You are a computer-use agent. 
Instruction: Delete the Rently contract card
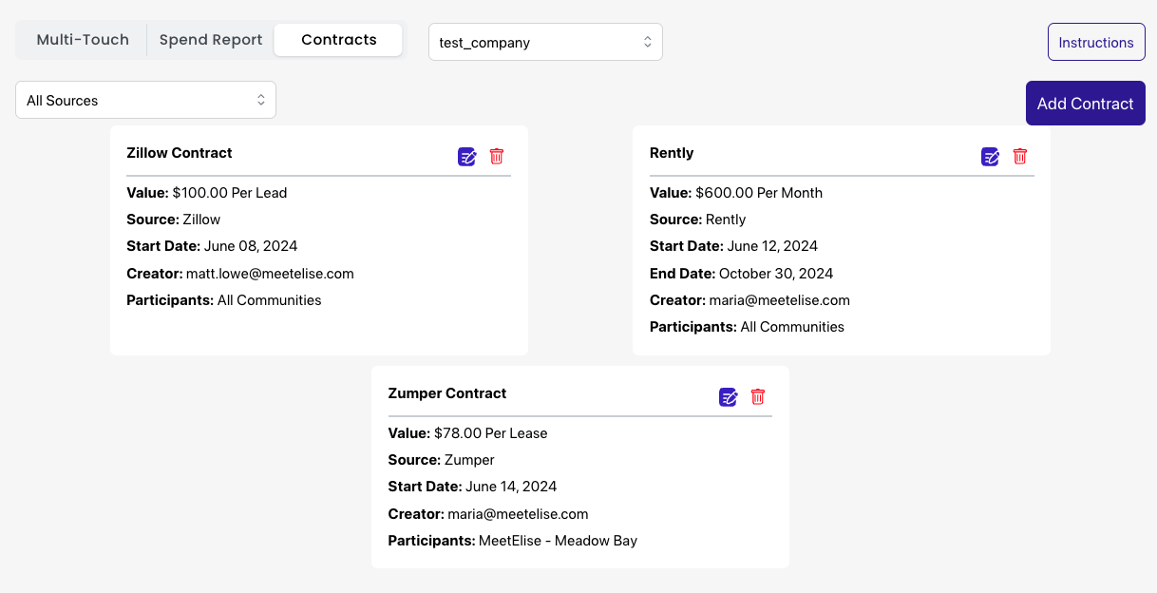tap(1020, 156)
